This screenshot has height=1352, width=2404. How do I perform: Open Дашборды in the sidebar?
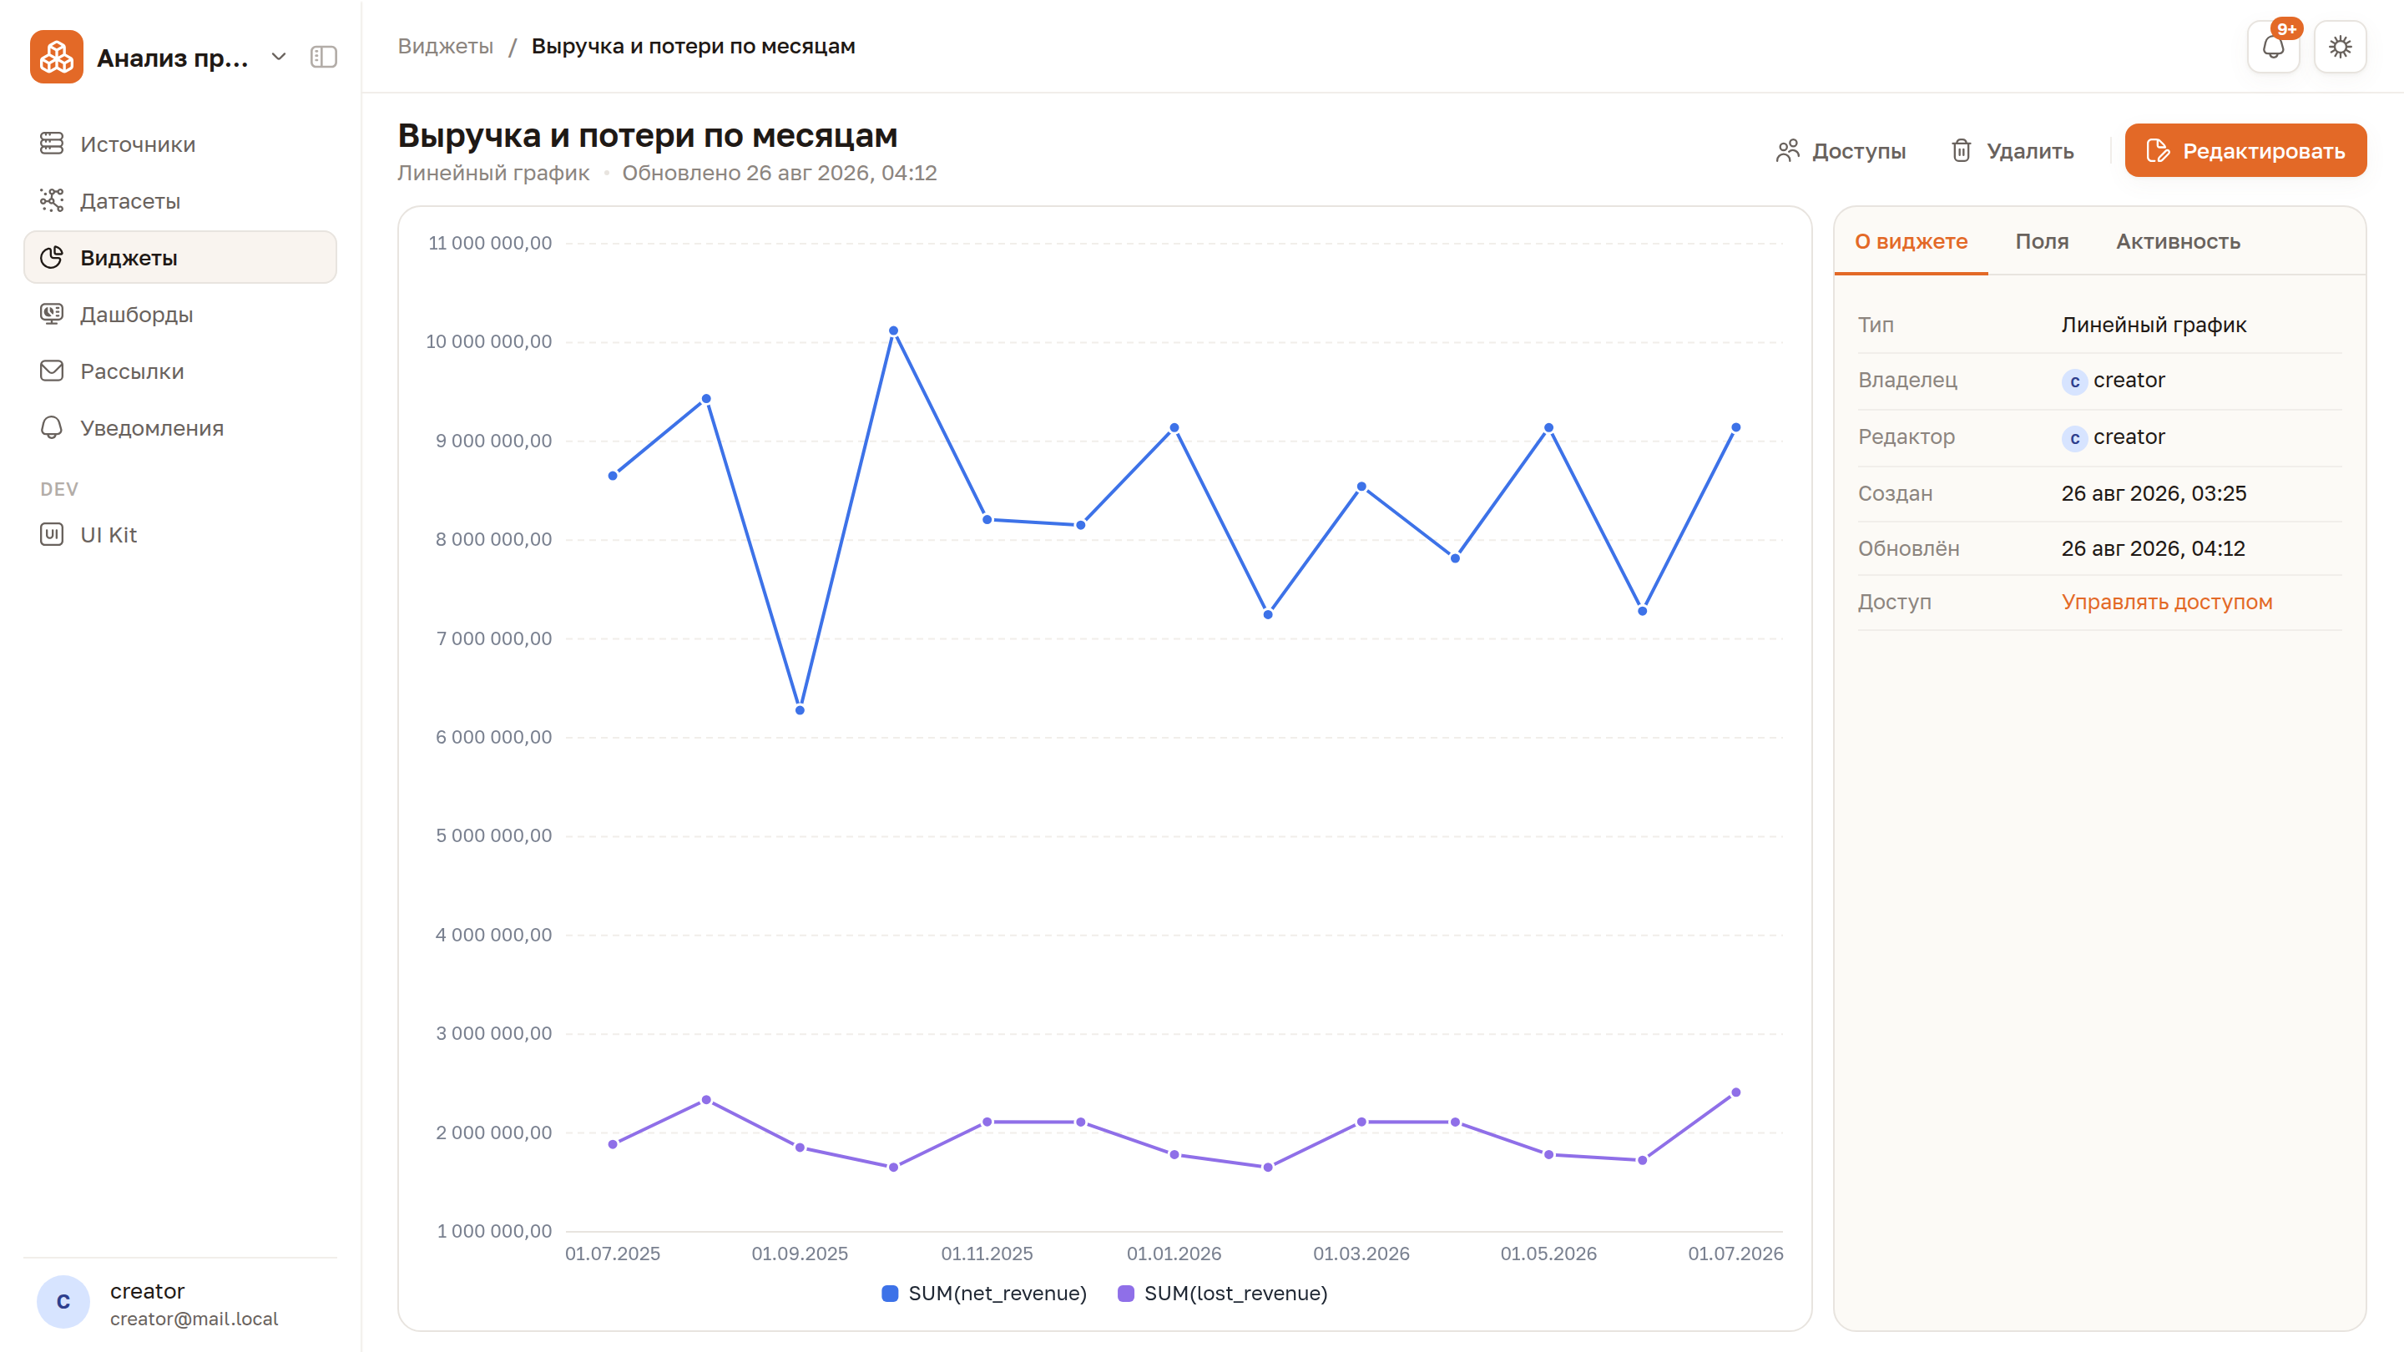[180, 315]
